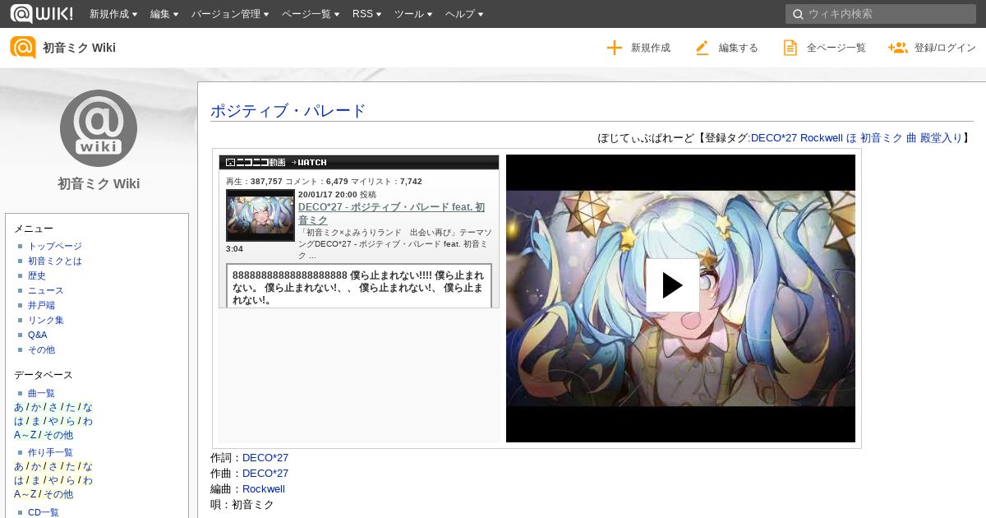Screen dimensions: 986x518
Task: Expand the バージョン管理 menu
Action: (x=230, y=14)
